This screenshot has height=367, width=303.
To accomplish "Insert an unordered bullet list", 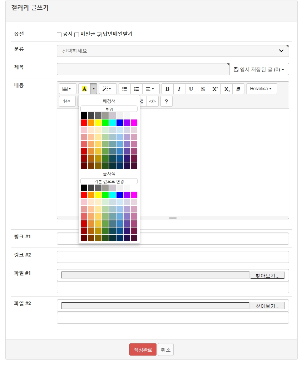I will [124, 89].
